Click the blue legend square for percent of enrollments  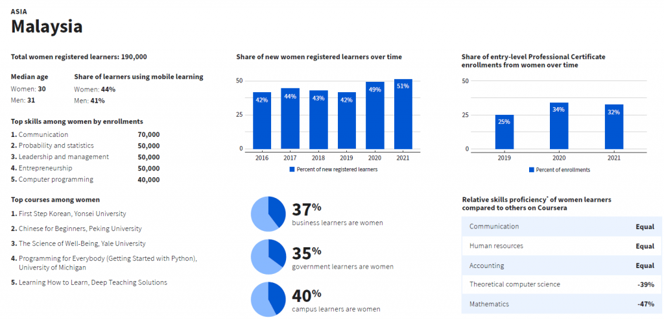point(532,169)
